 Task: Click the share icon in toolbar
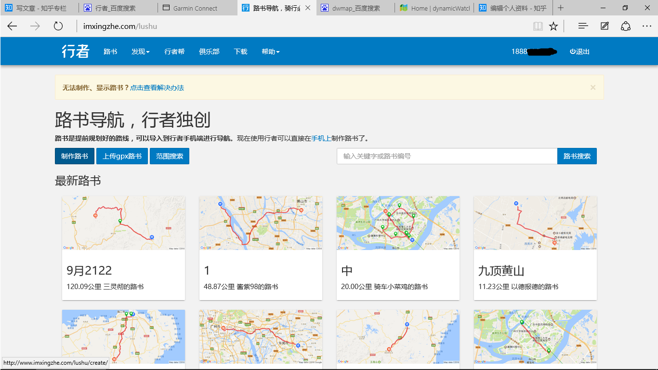626,26
